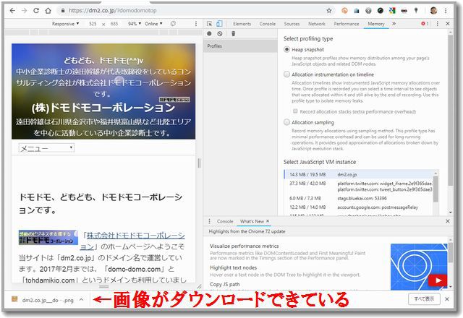Screen dimensions: 463x318
Task: Click the viewport resize handle between panes
Action: tap(199, 163)
